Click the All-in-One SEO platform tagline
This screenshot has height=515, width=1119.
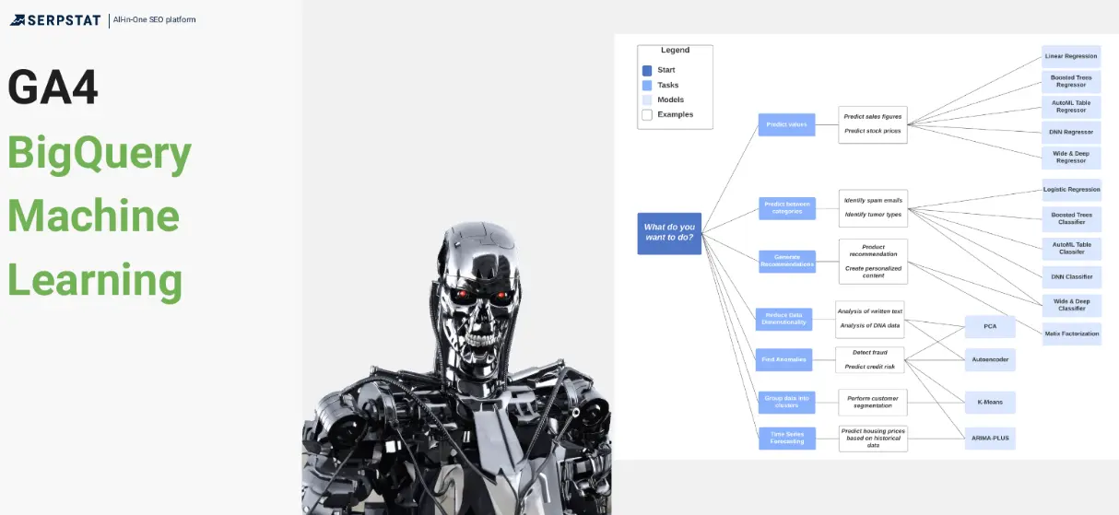pos(154,19)
